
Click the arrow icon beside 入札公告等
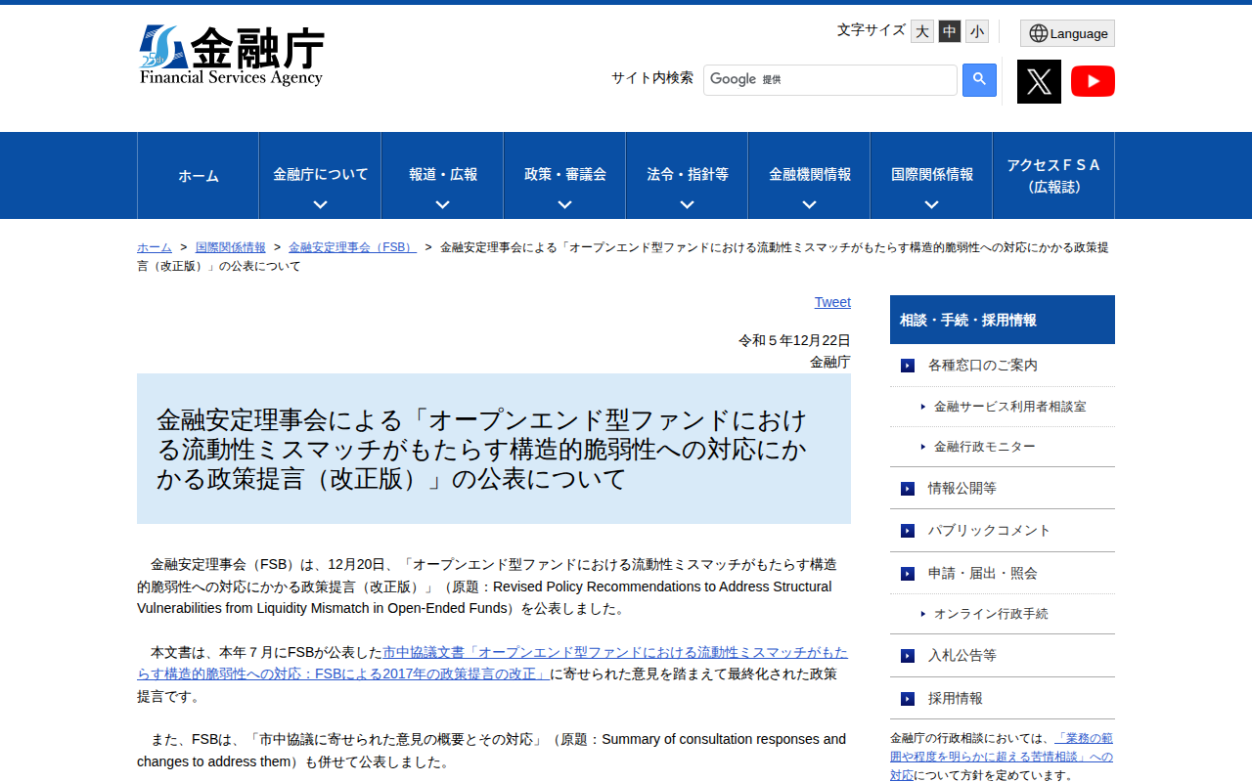[906, 656]
